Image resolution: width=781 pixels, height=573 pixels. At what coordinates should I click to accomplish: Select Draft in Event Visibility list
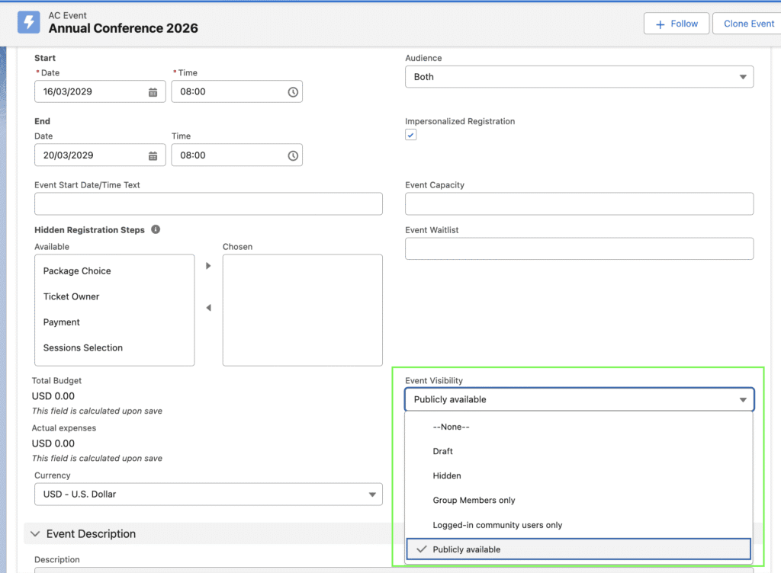[443, 452]
